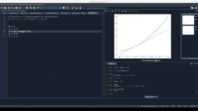The width and height of the screenshot is (198, 111).
Task: Toggle fullscreen mode icon
Action: click(x=67, y=8)
